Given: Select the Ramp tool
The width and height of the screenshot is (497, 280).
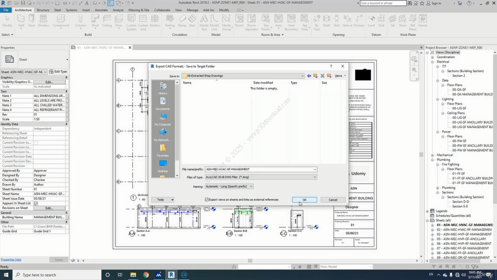Looking at the screenshot, I should [182, 21].
